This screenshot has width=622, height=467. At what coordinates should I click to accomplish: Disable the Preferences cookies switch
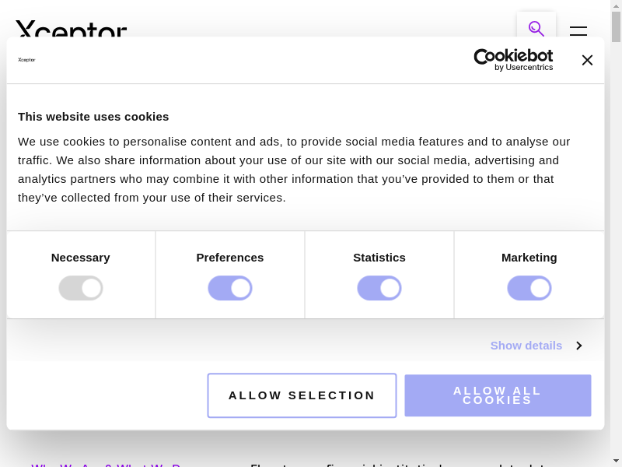[x=230, y=288]
